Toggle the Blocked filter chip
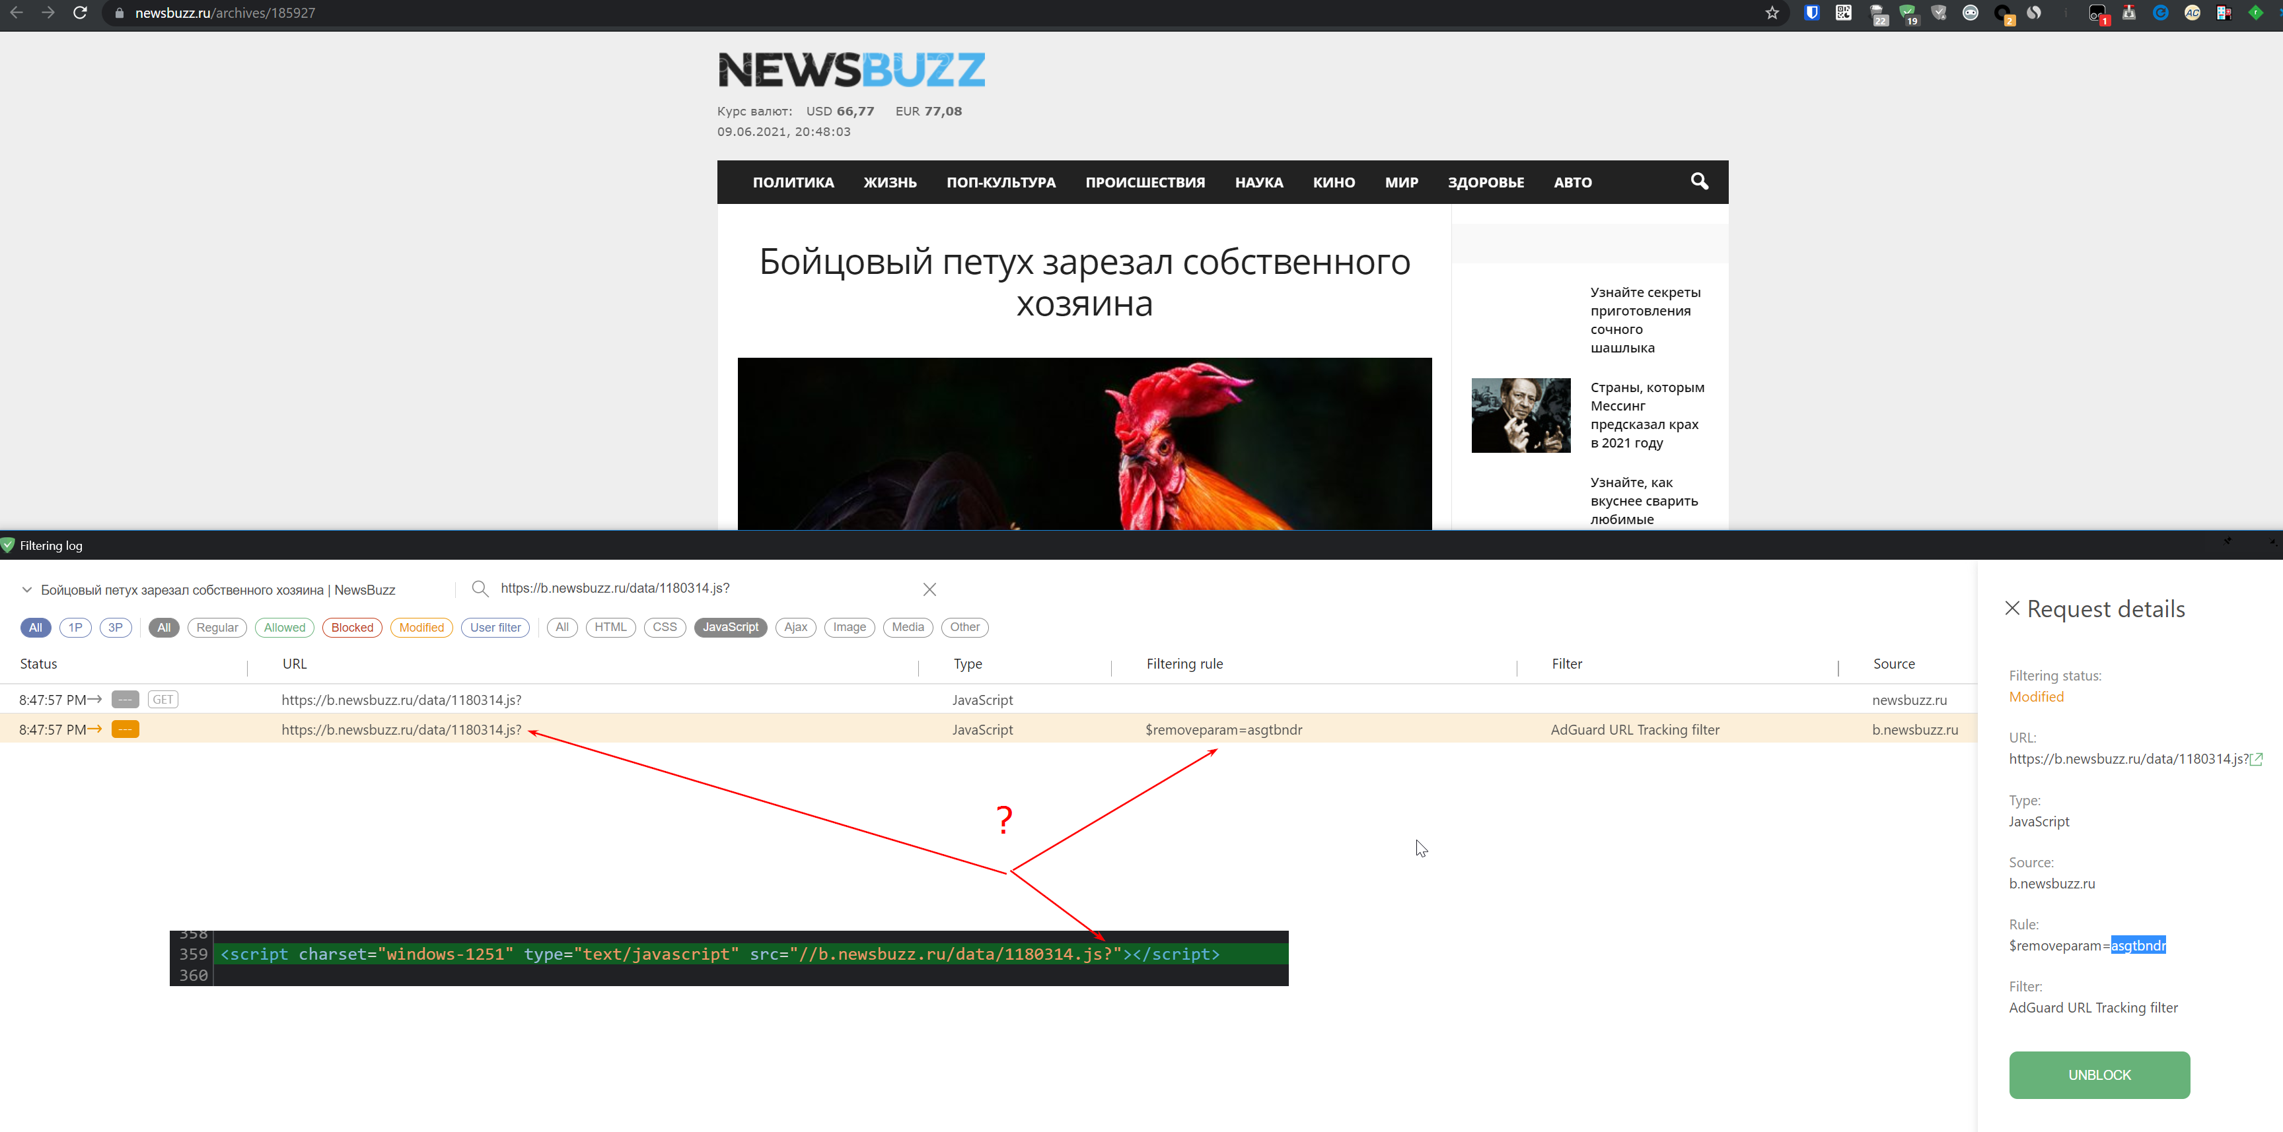 pyautogui.click(x=352, y=627)
